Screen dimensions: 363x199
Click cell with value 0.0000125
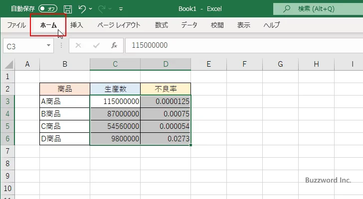point(166,101)
